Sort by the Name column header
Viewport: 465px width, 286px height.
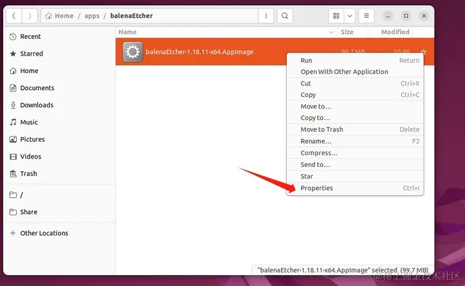[x=227, y=32]
